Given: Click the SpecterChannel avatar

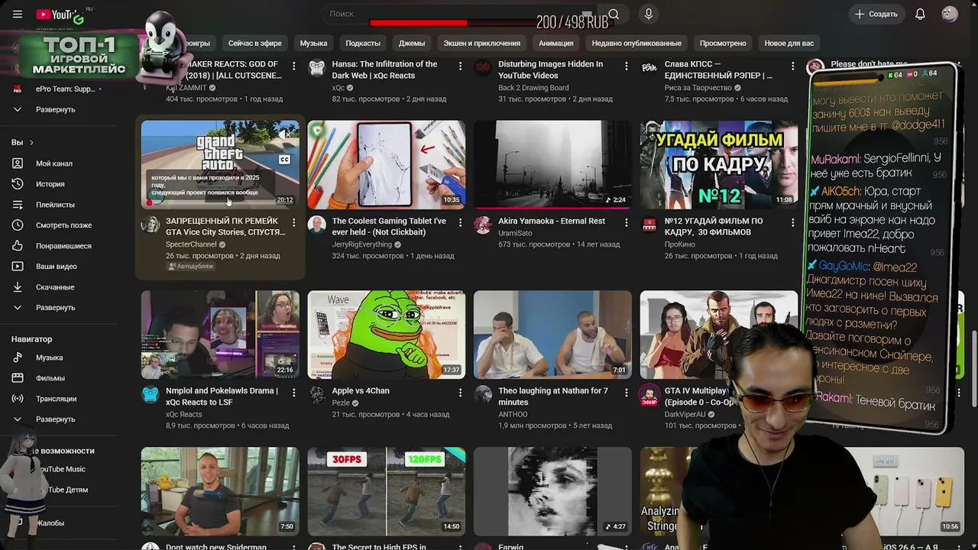Looking at the screenshot, I should 151,225.
